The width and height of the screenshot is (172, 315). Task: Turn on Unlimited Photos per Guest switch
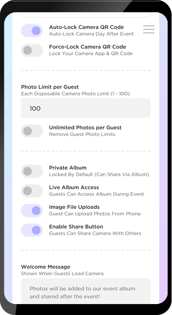tap(32, 131)
